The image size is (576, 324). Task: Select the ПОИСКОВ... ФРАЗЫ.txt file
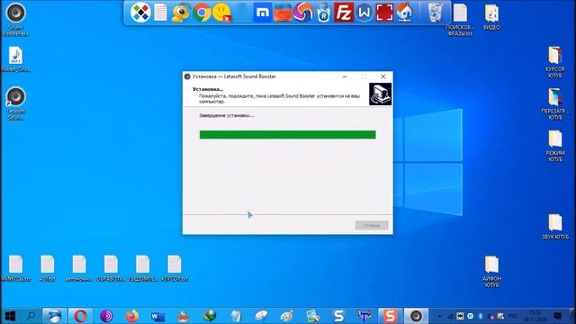point(460,20)
